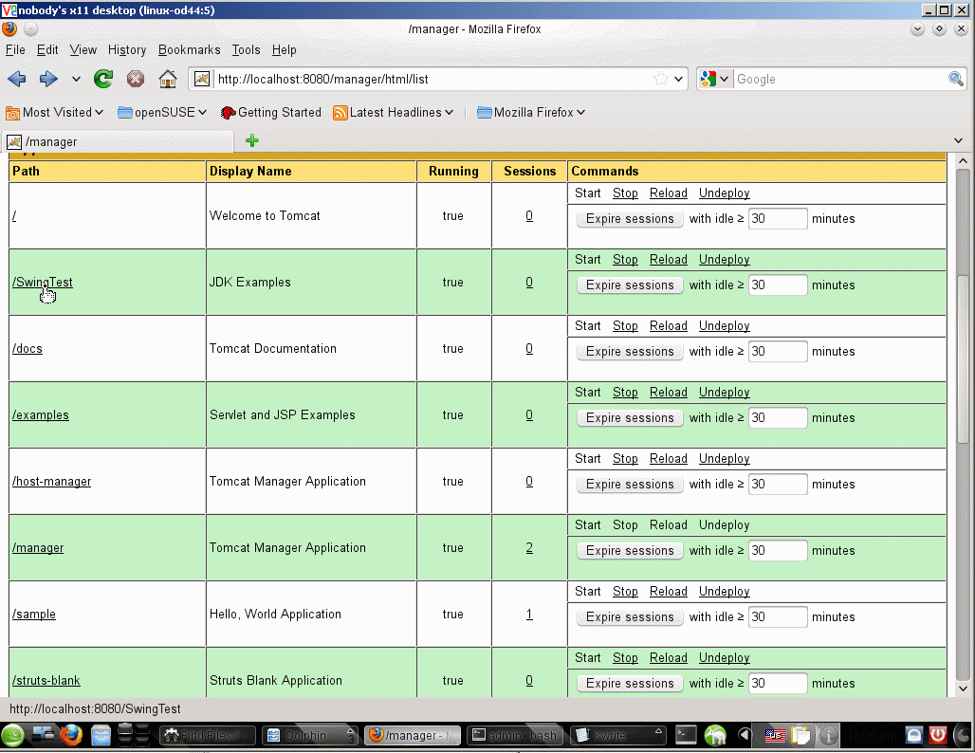The width and height of the screenshot is (975, 753).
Task: Click the search magnifier icon
Action: click(x=956, y=79)
